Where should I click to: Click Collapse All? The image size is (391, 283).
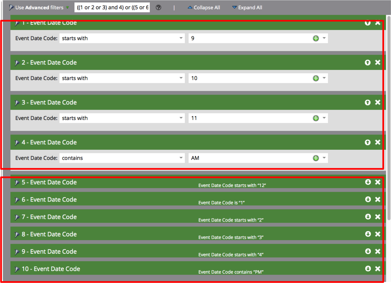[204, 7]
